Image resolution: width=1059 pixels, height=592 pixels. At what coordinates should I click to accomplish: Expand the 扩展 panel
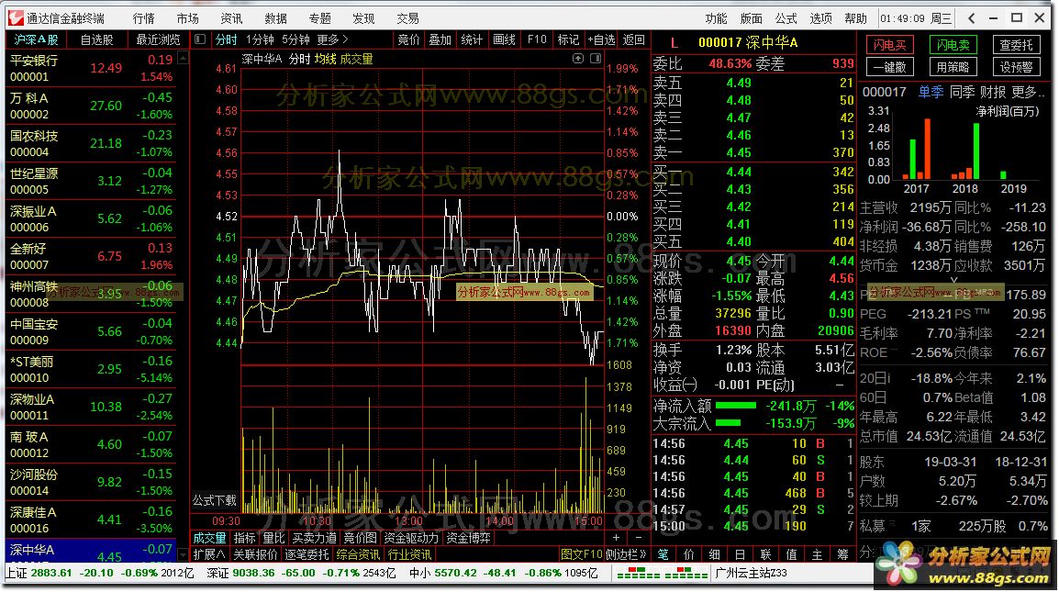pos(209,554)
